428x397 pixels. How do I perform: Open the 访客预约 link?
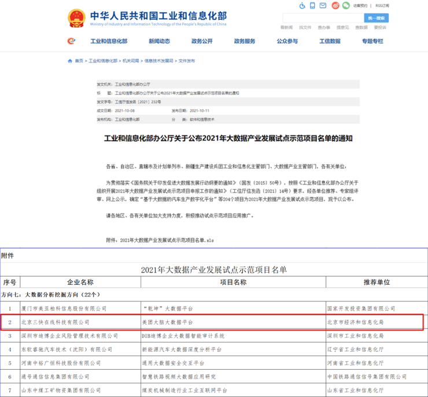tap(360, 6)
